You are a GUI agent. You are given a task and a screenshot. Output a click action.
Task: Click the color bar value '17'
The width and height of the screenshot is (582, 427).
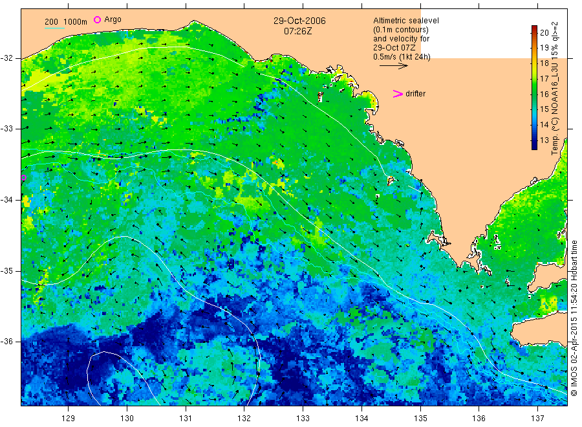pos(544,79)
